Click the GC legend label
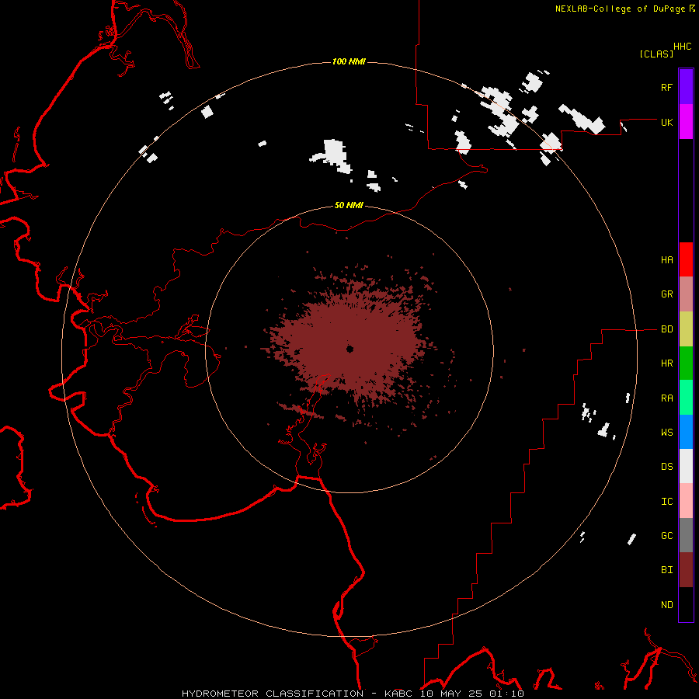Image resolution: width=699 pixels, height=699 pixels. pyautogui.click(x=666, y=536)
